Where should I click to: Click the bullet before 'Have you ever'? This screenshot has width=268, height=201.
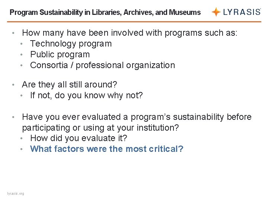coord(14,117)
